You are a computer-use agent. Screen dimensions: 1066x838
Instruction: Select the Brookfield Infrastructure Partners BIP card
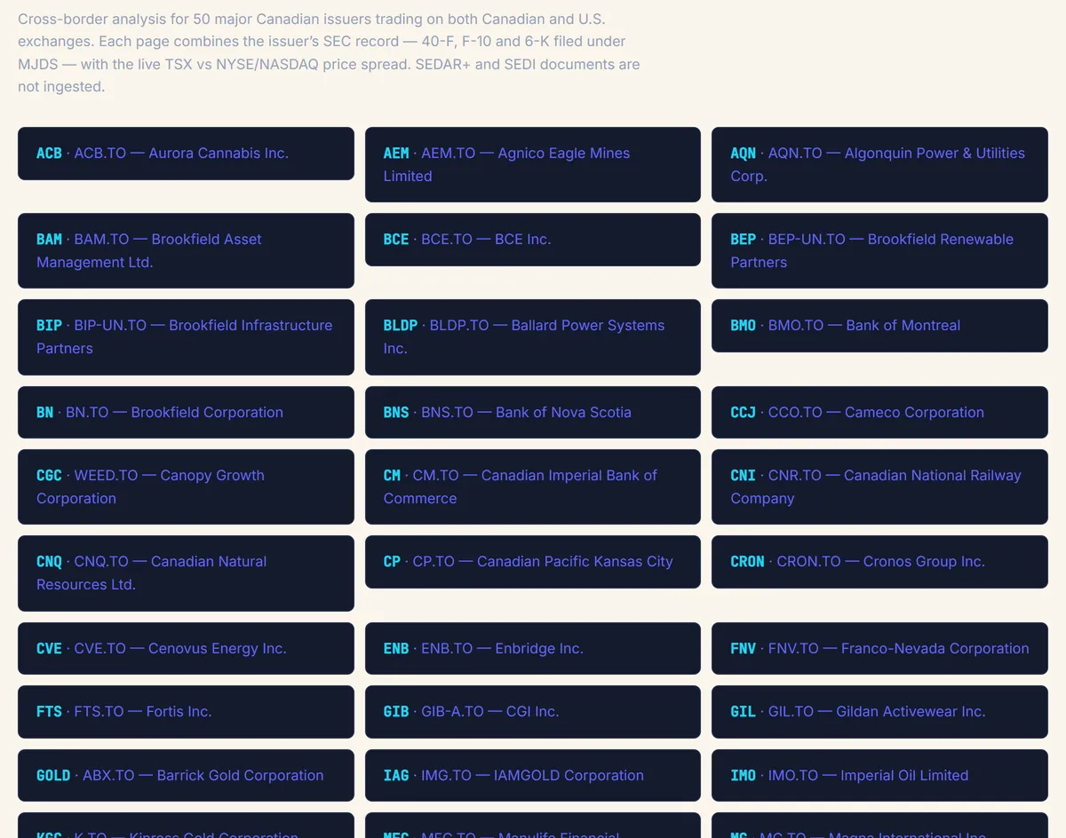[186, 337]
